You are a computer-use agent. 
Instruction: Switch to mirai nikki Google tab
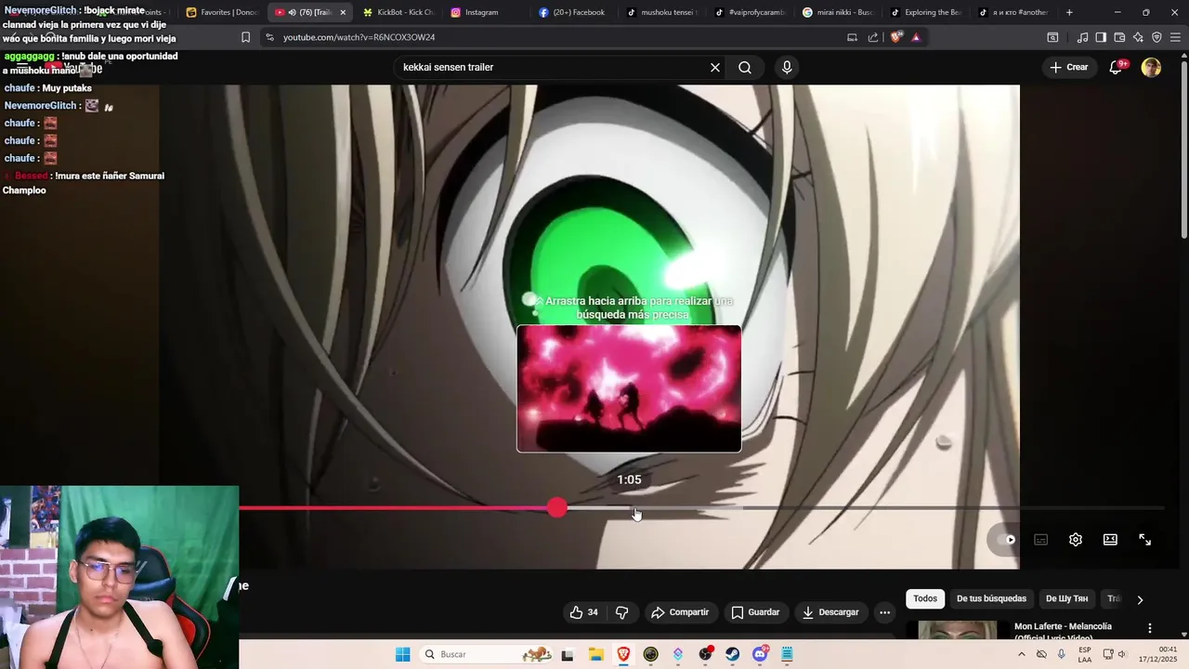point(836,12)
